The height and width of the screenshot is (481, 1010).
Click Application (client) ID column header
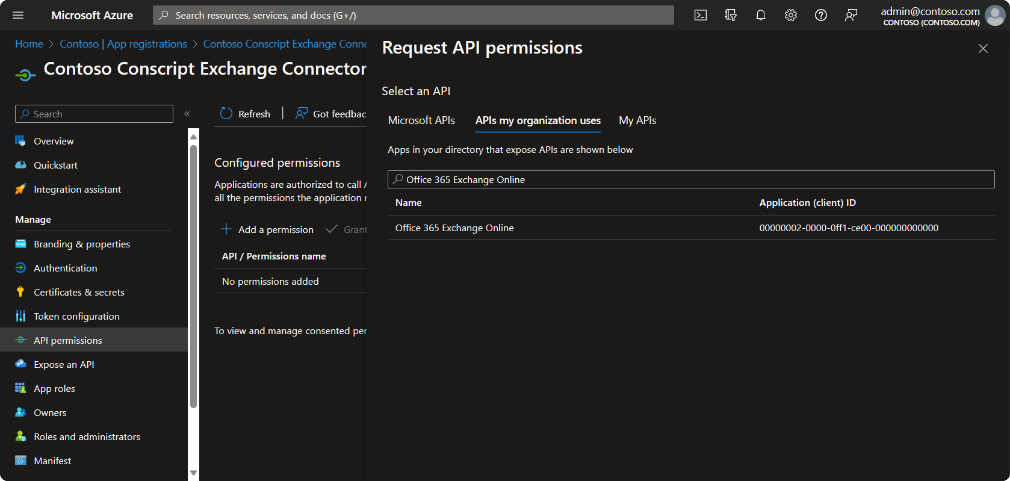807,203
